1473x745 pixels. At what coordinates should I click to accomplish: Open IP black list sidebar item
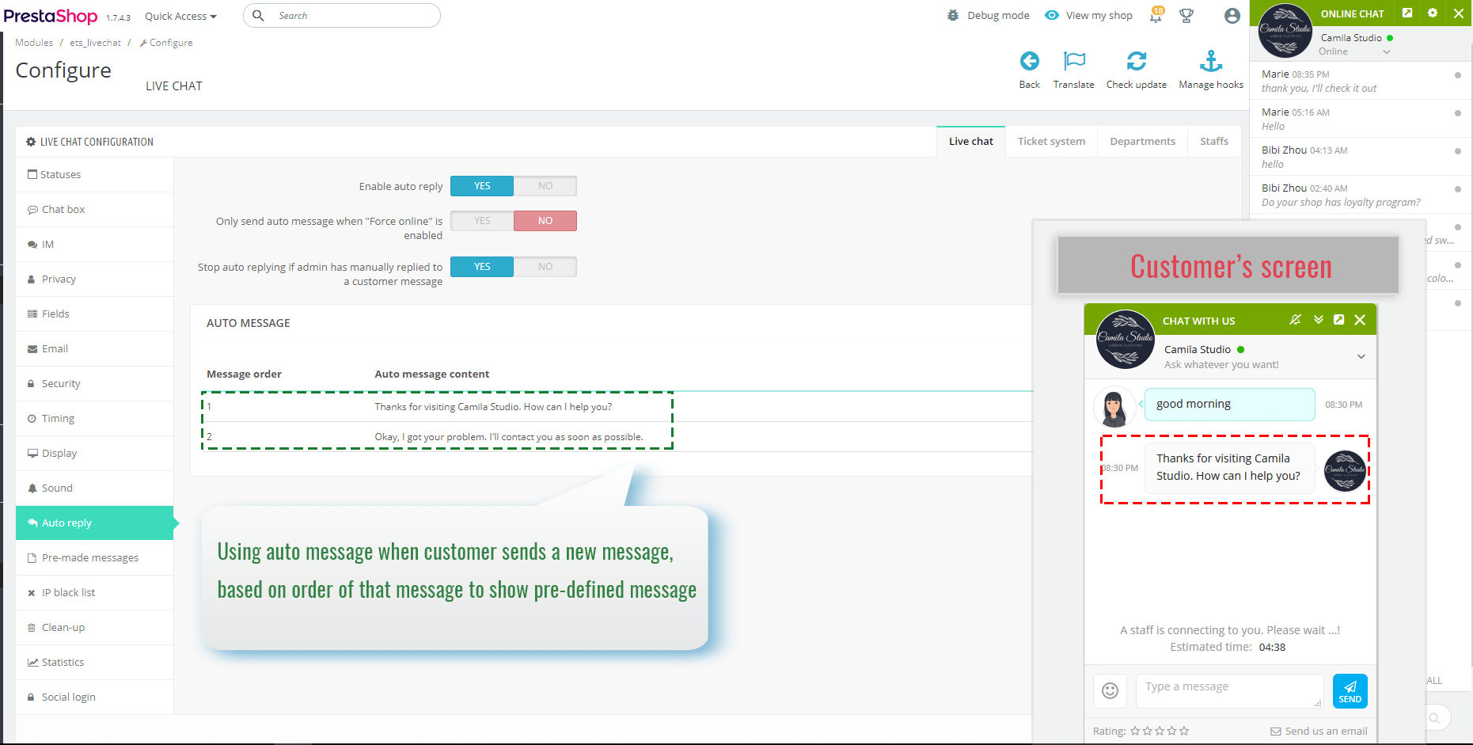pyautogui.click(x=94, y=593)
